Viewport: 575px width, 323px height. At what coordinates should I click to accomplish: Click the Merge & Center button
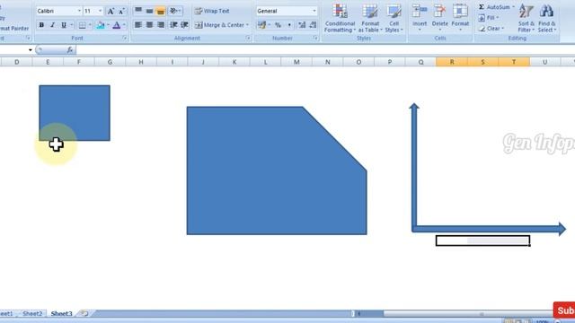click(x=219, y=25)
